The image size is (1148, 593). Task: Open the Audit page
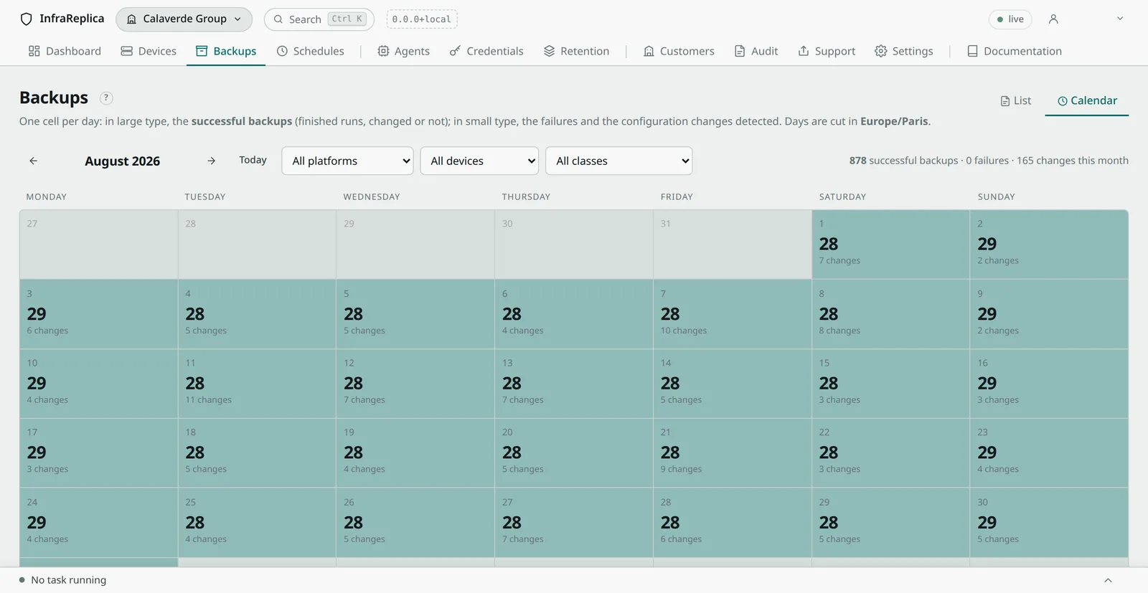[756, 51]
